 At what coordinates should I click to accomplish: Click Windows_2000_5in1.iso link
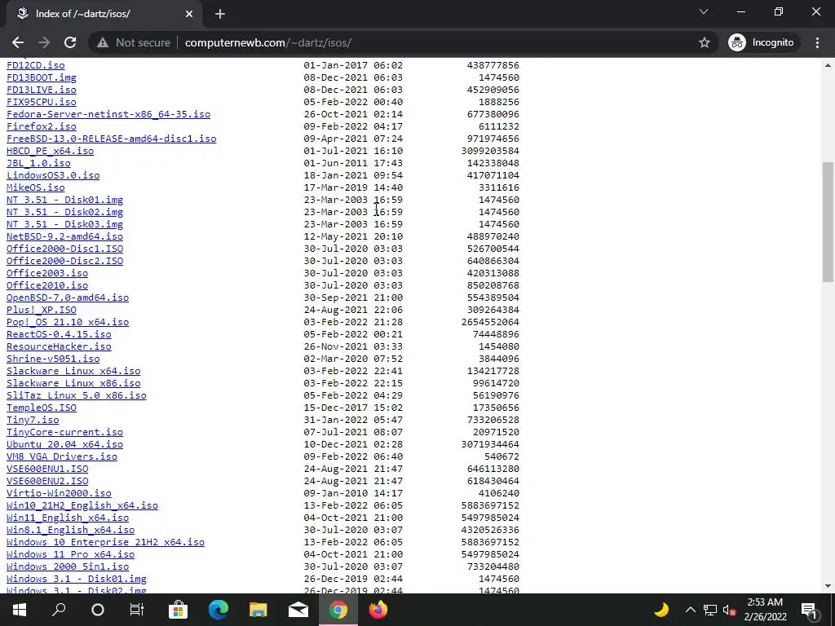click(x=68, y=567)
